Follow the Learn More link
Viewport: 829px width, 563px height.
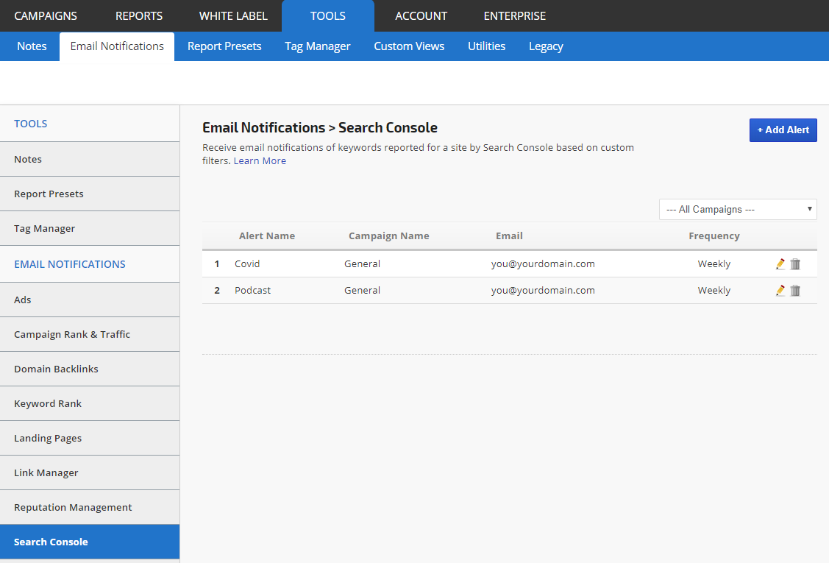point(260,161)
